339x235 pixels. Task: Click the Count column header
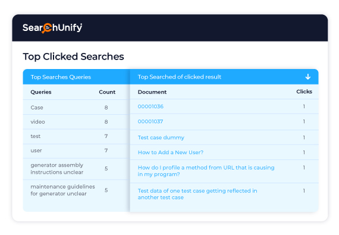pos(107,92)
